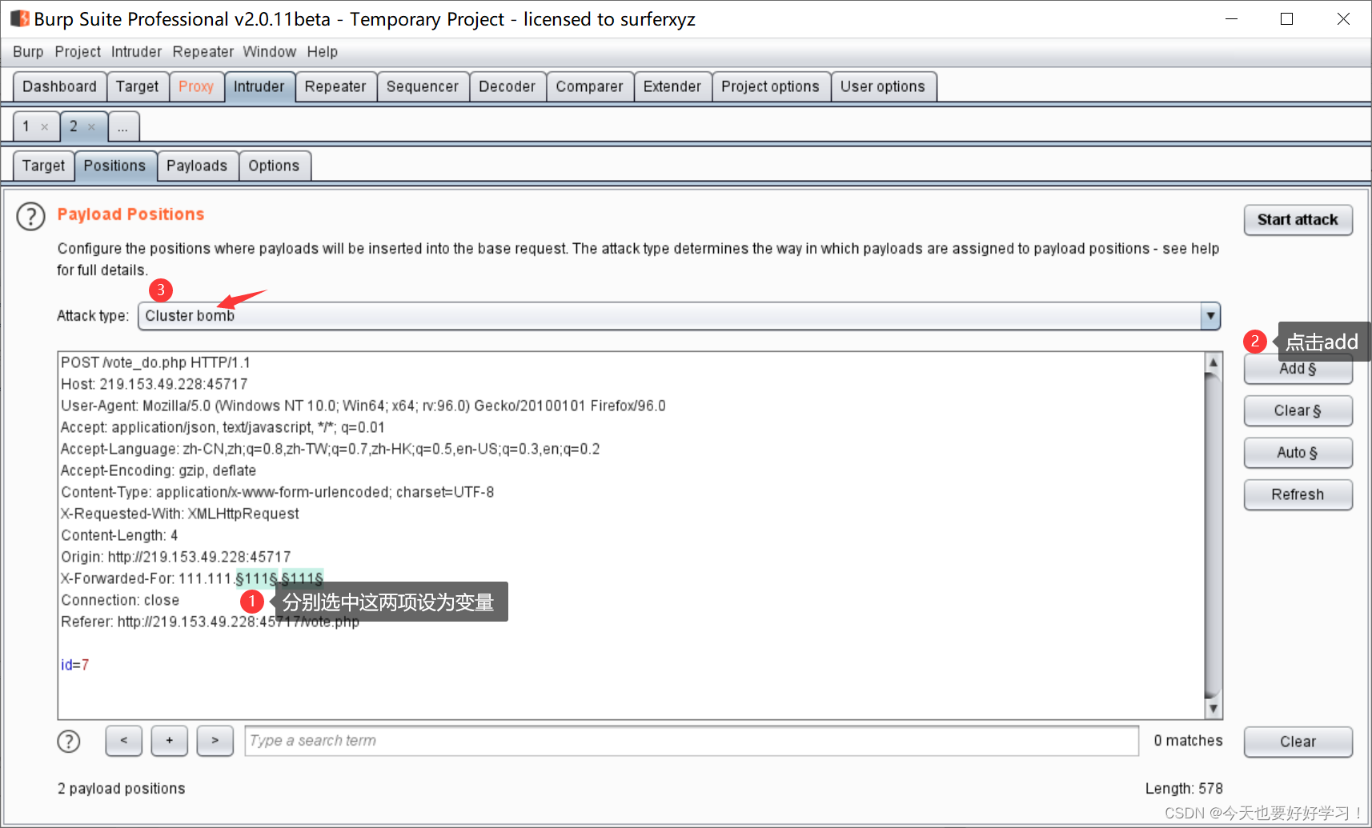Screen dimensions: 1372x828
Task: Click the Clear § button
Action: [x=1298, y=411]
